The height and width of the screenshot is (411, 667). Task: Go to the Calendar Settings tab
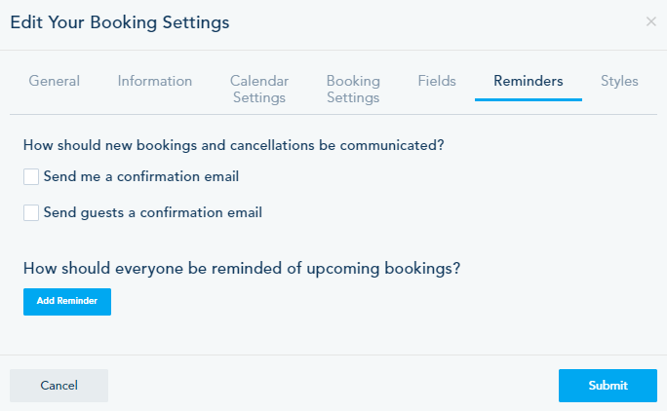pos(258,90)
